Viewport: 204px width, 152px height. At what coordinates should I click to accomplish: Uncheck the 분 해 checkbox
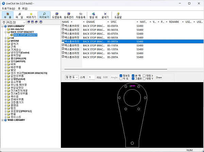point(133,76)
